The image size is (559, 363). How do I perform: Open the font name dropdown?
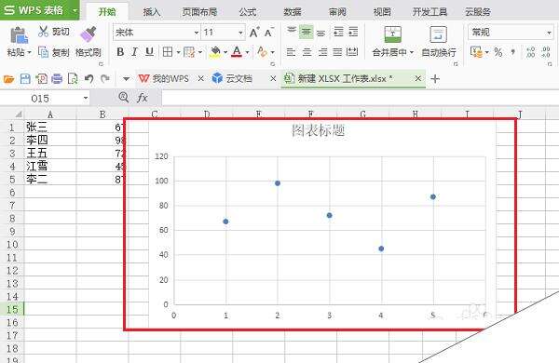click(x=196, y=33)
